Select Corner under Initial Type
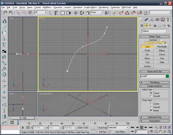The width and height of the screenshot is (173, 135). pos(151,93)
